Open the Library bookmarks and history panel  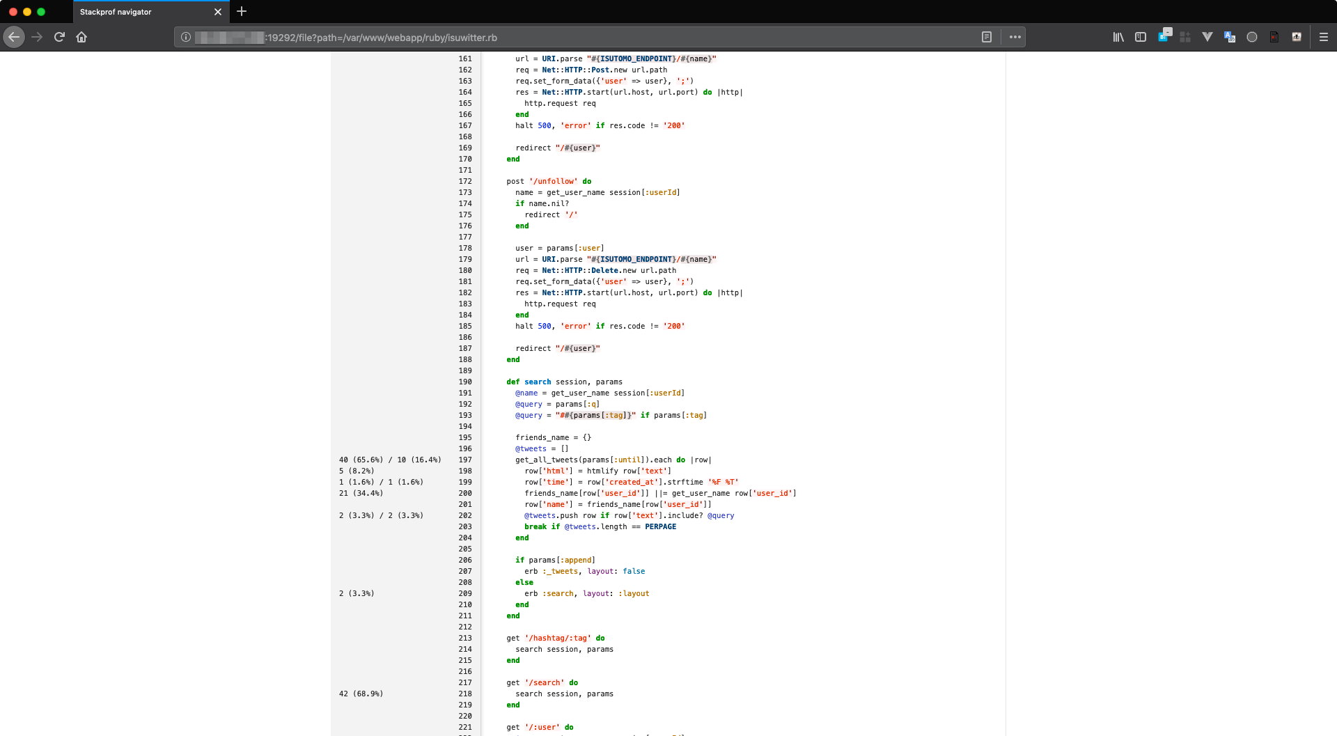tap(1118, 37)
